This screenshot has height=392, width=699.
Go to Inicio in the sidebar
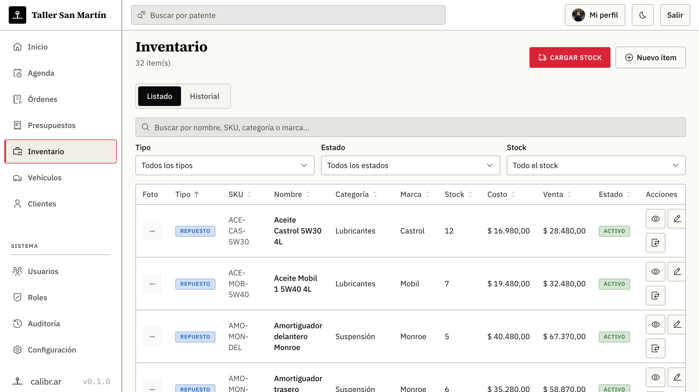pos(61,47)
